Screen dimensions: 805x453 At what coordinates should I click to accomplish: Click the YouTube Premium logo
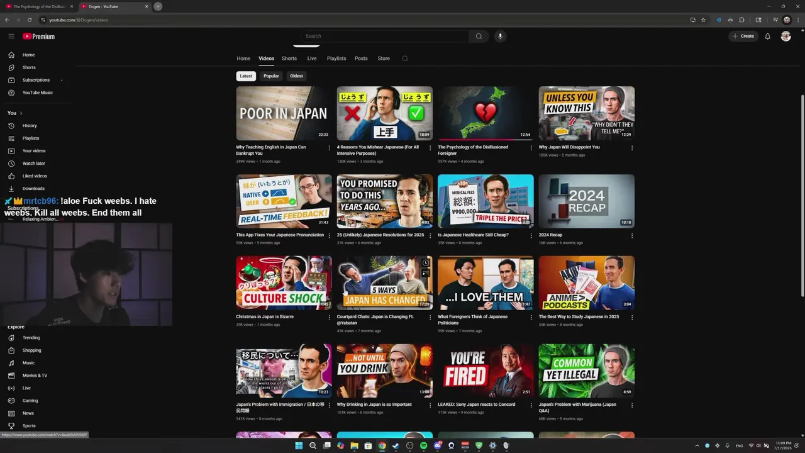pyautogui.click(x=39, y=36)
